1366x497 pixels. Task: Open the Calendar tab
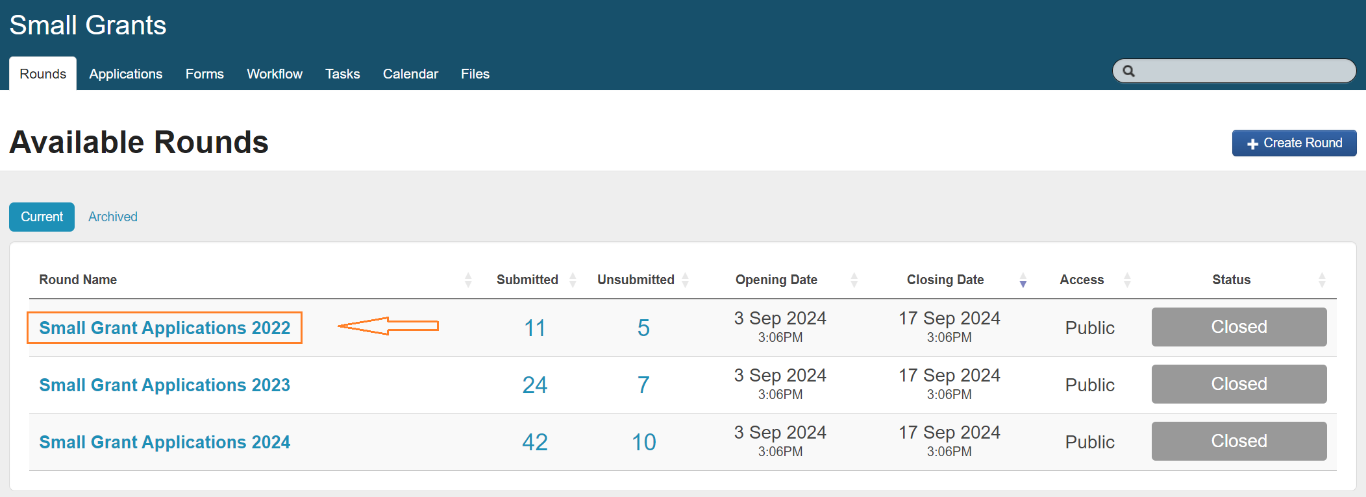(410, 74)
